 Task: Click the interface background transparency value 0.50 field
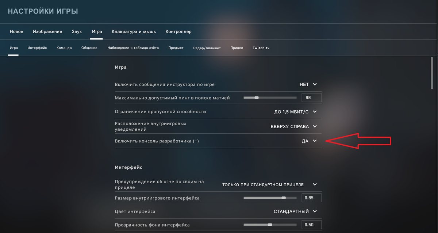click(312, 225)
